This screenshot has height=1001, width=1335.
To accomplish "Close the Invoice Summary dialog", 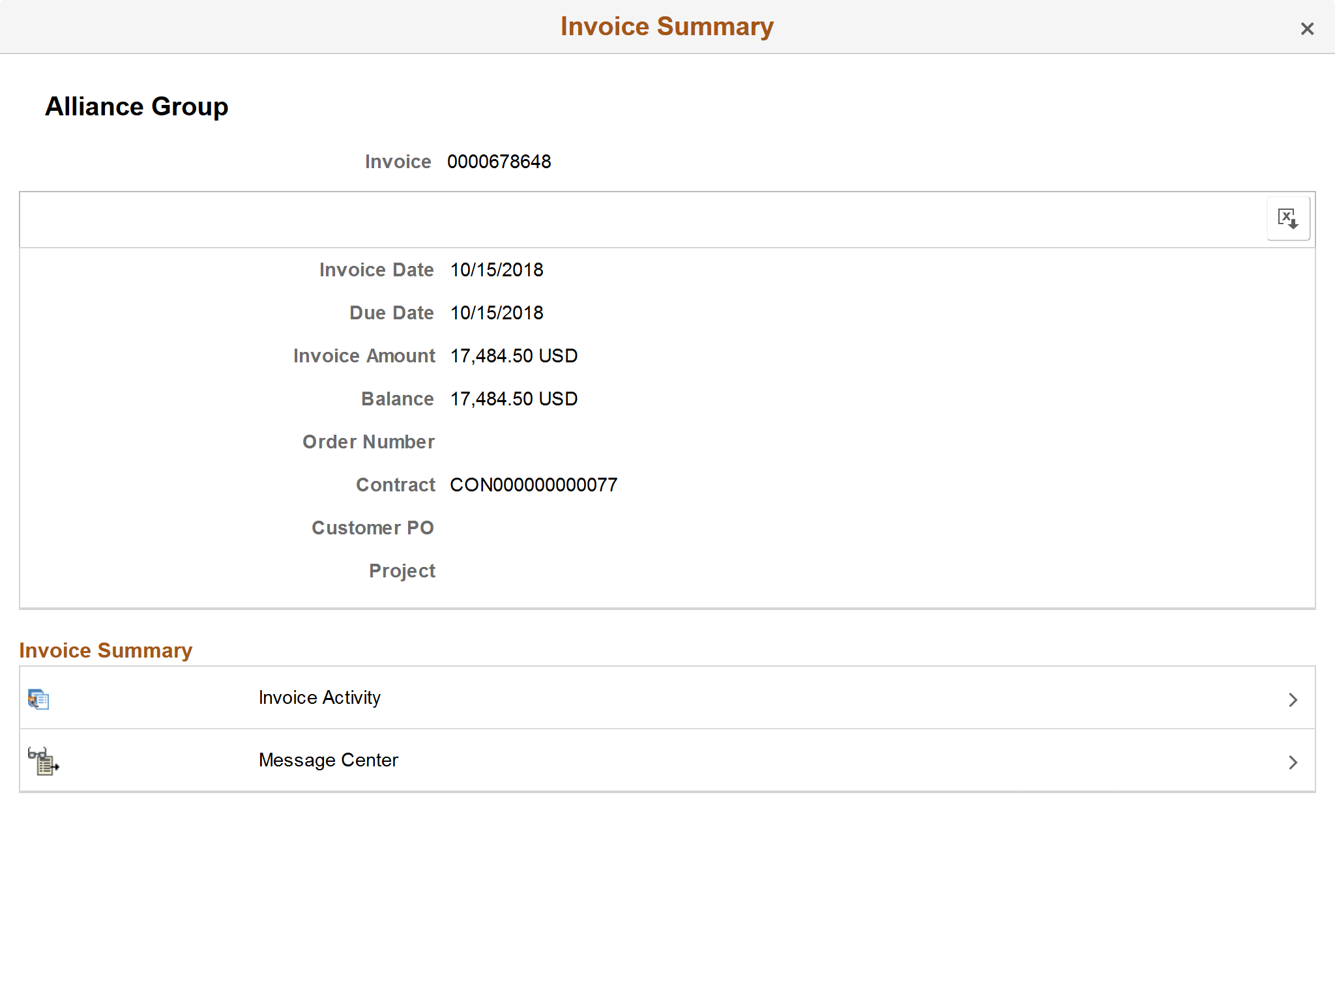I will coord(1307,29).
